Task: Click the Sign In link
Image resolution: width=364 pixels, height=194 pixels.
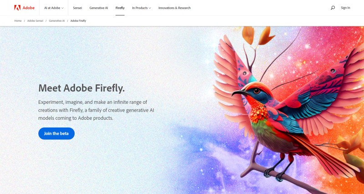Action: [x=345, y=8]
